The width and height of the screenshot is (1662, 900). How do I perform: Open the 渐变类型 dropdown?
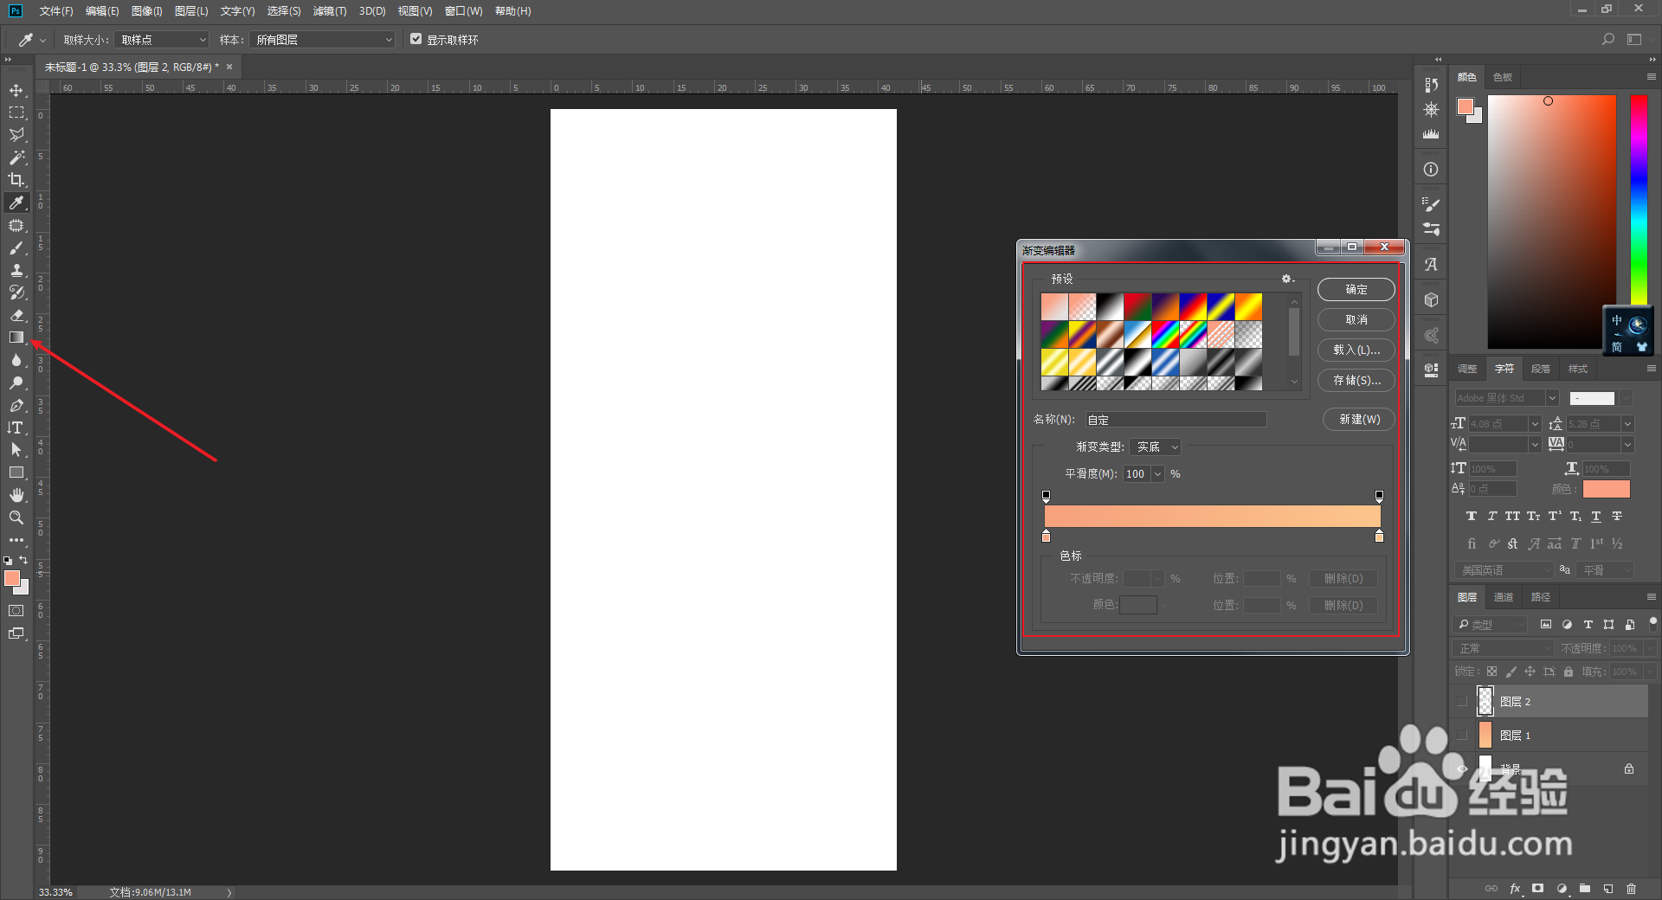tap(1156, 447)
